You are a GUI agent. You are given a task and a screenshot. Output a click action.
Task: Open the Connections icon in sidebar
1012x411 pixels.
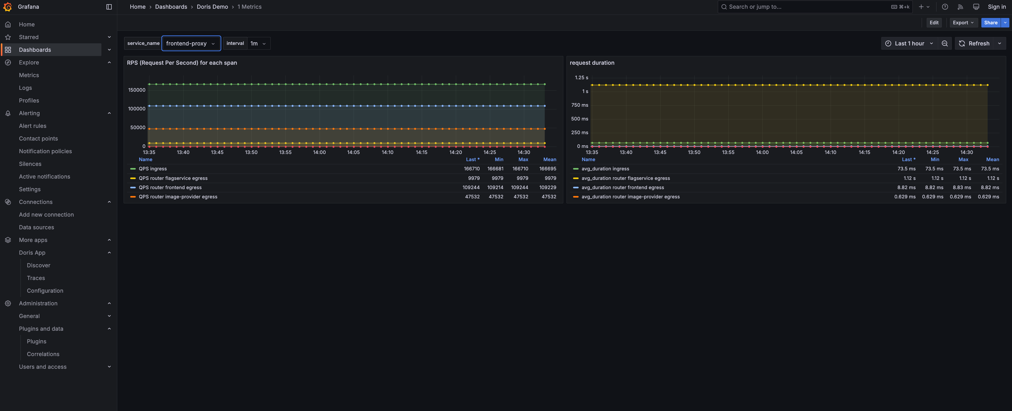click(8, 202)
